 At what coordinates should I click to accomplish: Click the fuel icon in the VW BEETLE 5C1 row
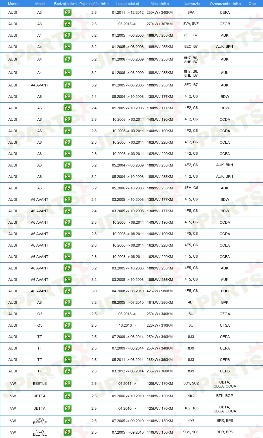coord(67,384)
